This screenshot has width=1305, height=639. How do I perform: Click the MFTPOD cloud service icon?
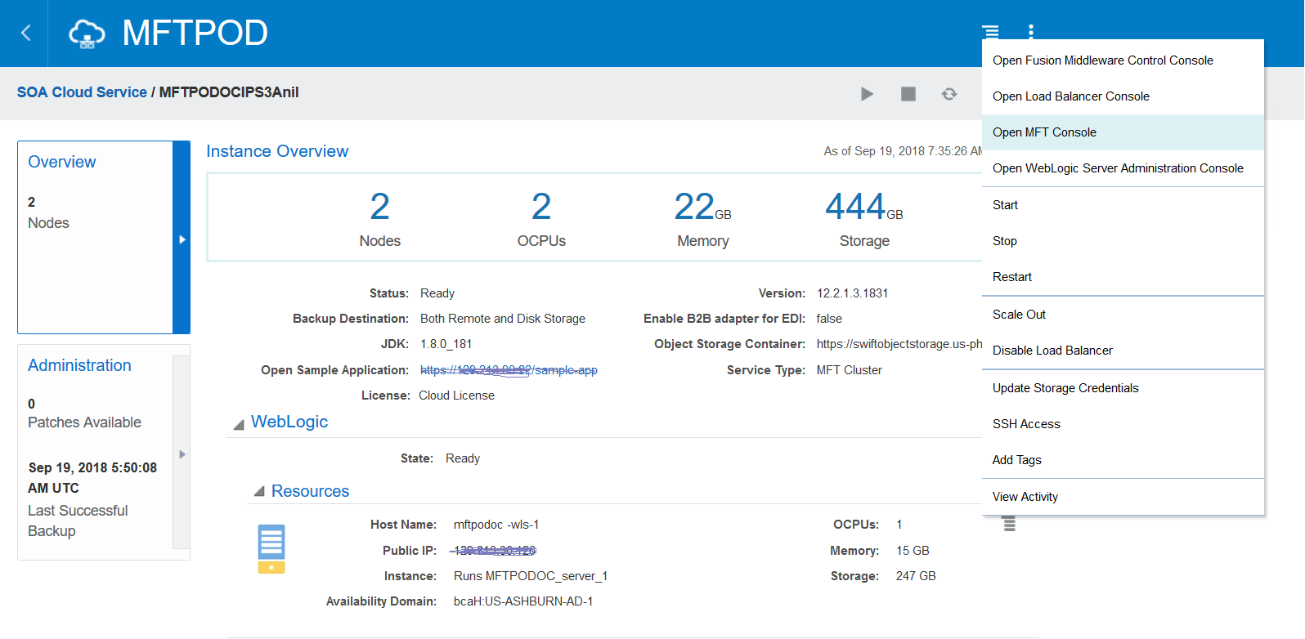87,34
